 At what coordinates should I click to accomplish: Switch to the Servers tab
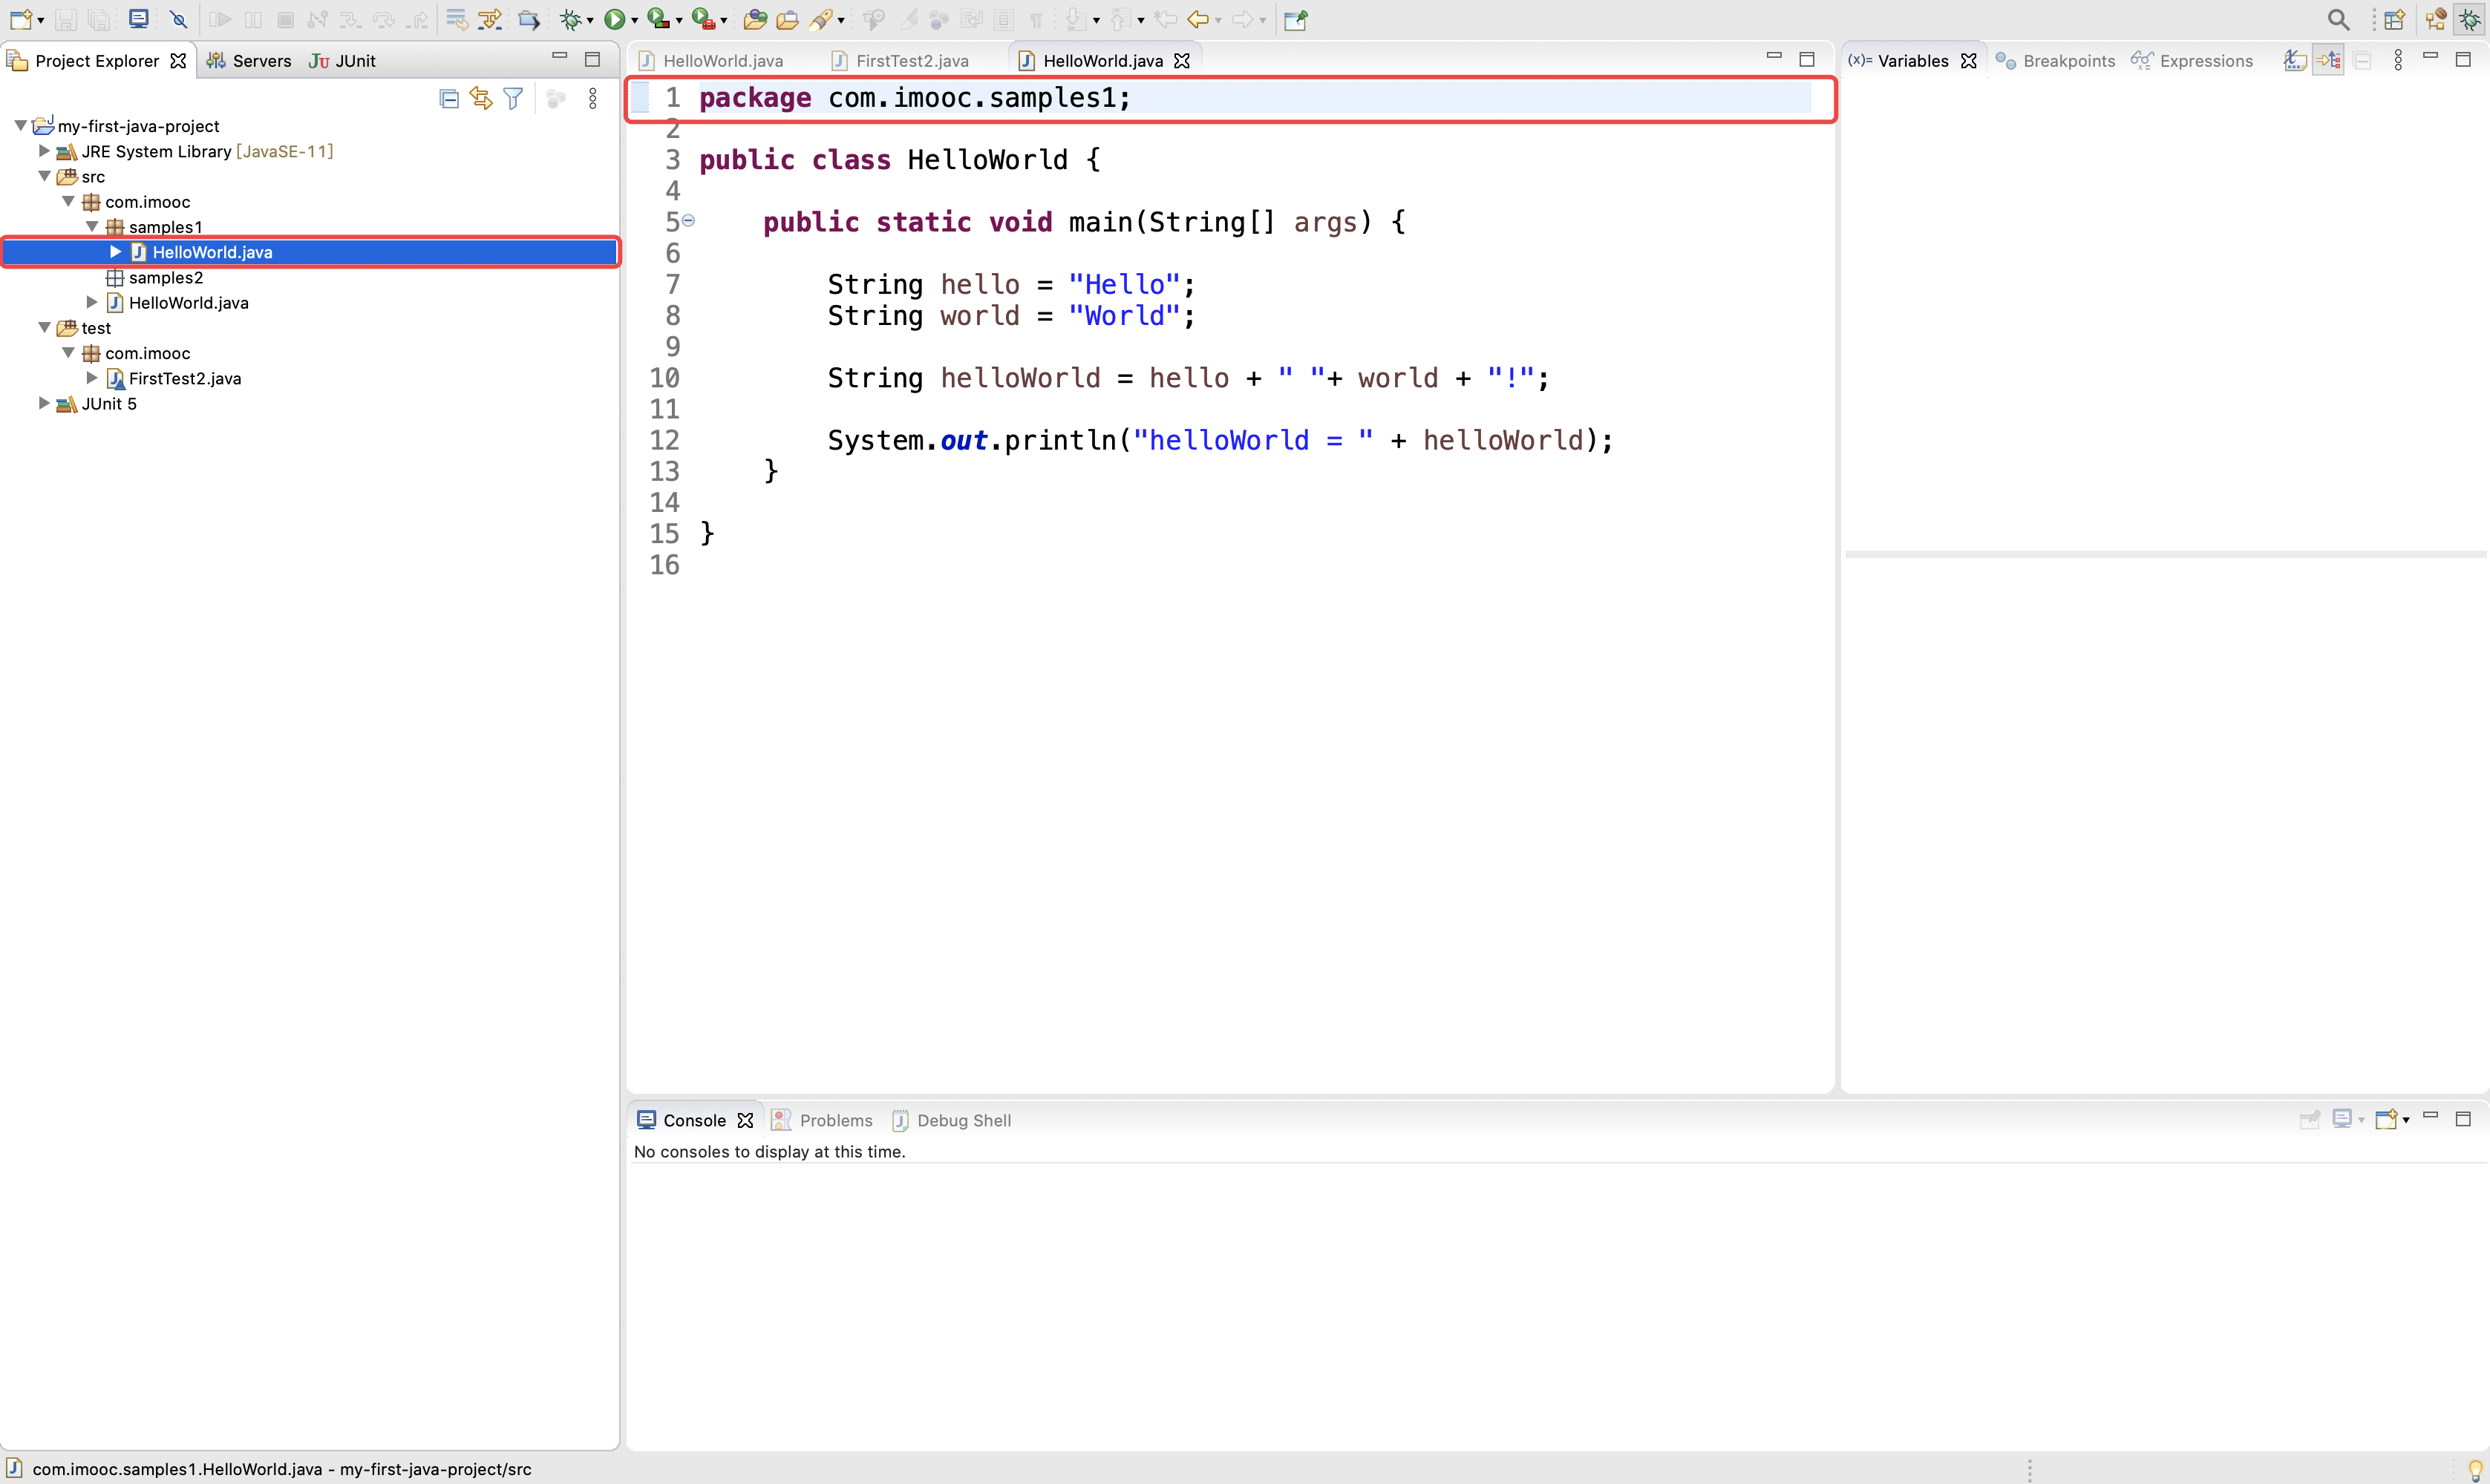click(x=249, y=60)
